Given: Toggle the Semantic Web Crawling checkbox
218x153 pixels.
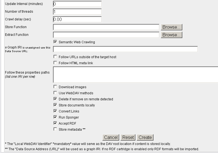Looking at the screenshot, I should [55, 42].
